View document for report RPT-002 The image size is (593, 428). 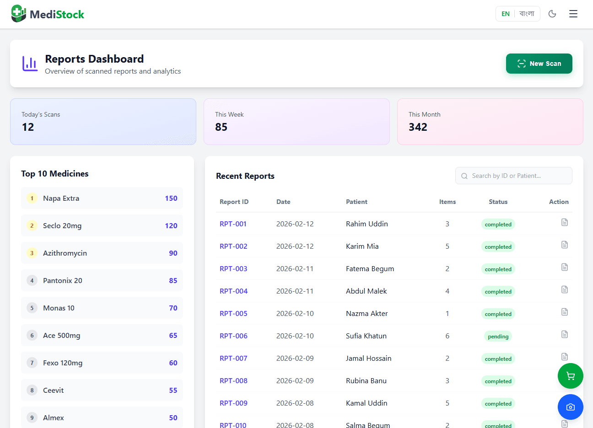(564, 245)
